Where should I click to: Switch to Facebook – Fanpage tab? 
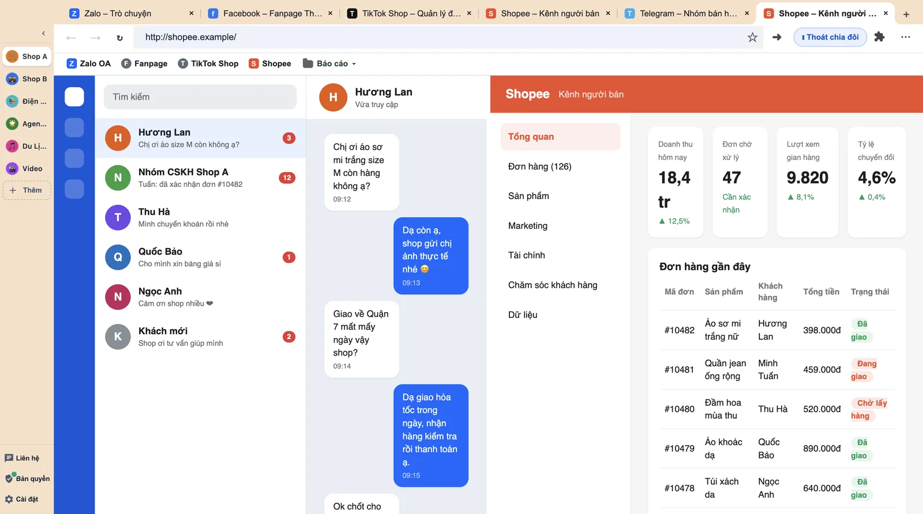(271, 13)
